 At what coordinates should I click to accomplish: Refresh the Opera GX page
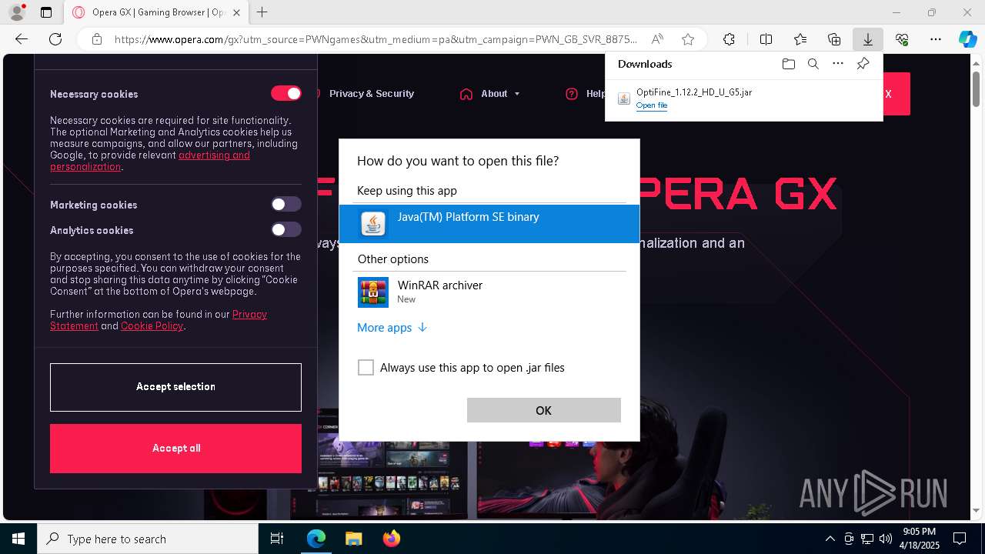(x=55, y=39)
